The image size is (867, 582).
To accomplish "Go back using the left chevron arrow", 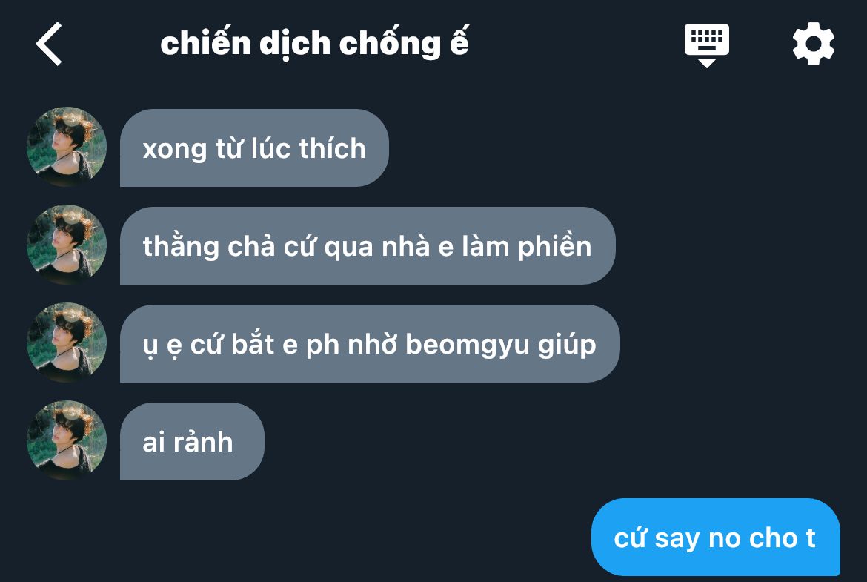I will [49, 44].
